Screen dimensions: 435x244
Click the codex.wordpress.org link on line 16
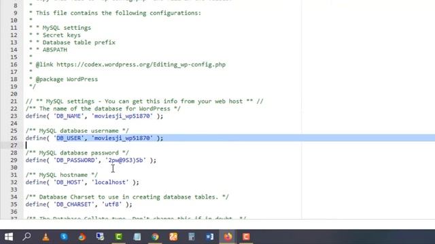[x=141, y=64]
